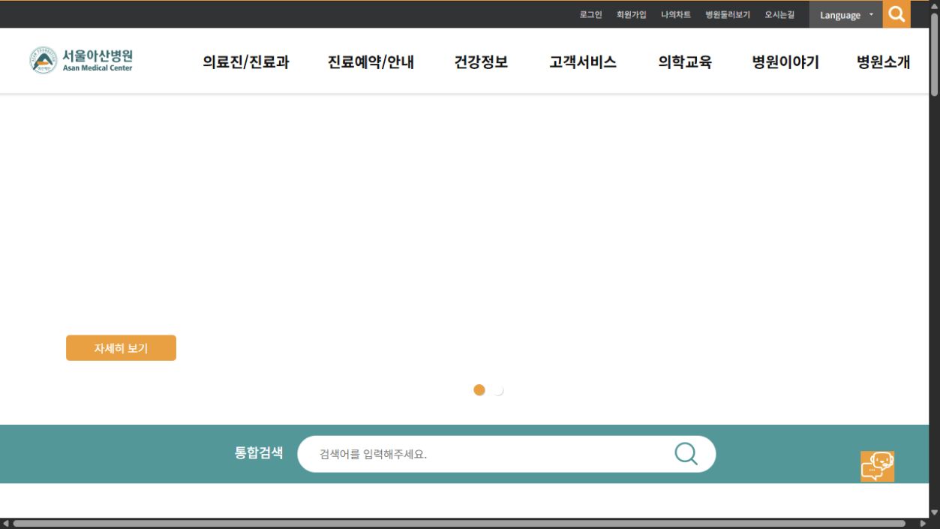Open the 의료진/진료과 menu

coord(246,62)
